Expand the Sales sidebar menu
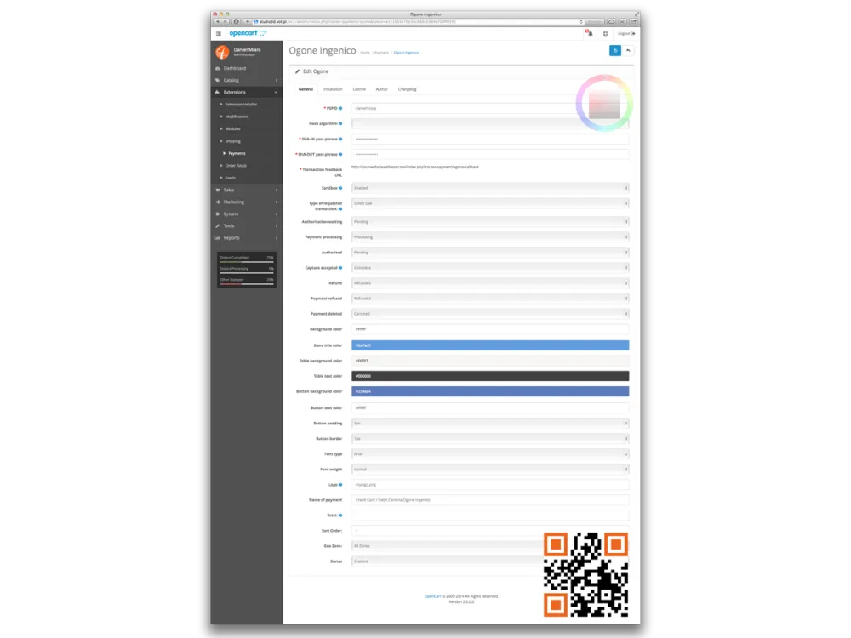The image size is (851, 638). point(246,190)
